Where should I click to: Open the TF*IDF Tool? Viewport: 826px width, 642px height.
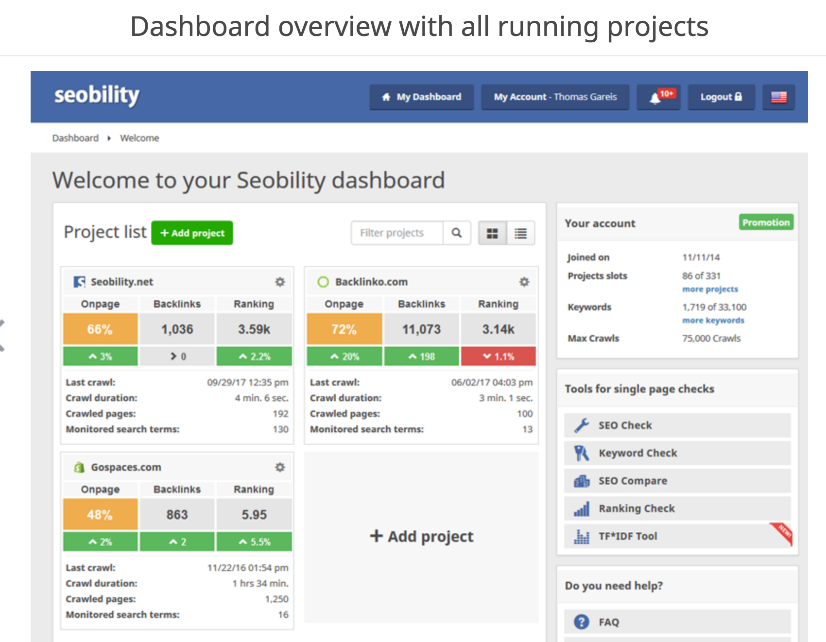pyautogui.click(x=677, y=536)
